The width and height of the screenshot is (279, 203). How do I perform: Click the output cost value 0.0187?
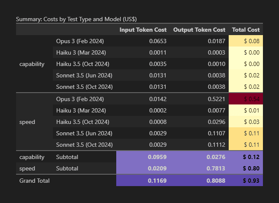216,41
